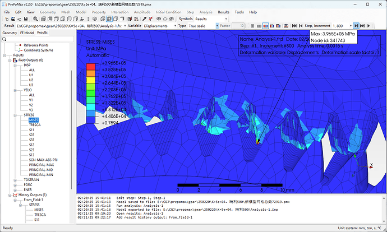Open the Analysis menu
This screenshot has width=387, height=232.
[x=206, y=11]
